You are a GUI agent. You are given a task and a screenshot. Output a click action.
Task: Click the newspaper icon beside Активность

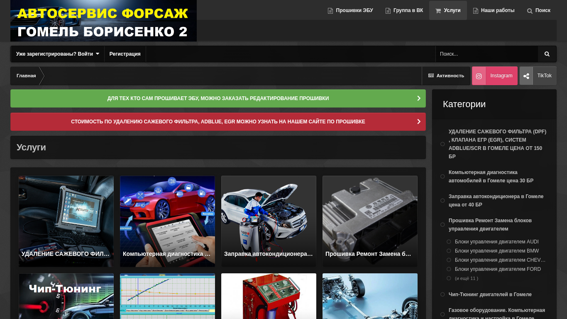click(431, 76)
